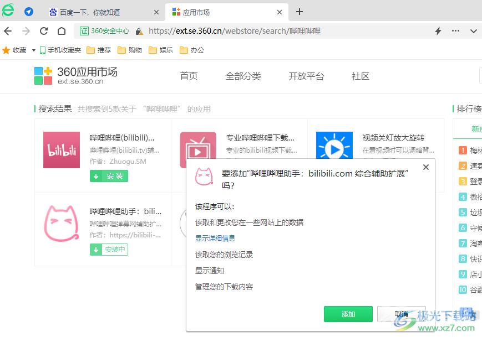Click ranking entry number 8

coord(470,259)
